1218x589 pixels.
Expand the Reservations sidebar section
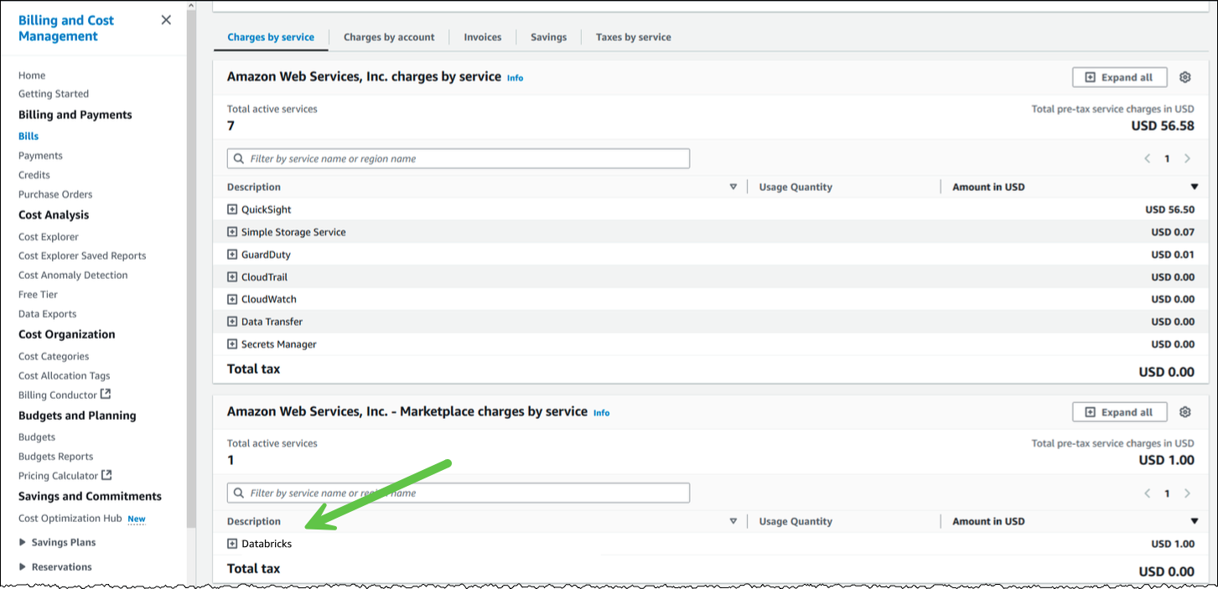pos(23,567)
